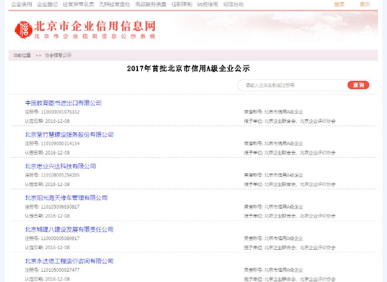The height and width of the screenshot is (282, 387).
Task: Click registration number 110109000314154
Action: pyautogui.click(x=60, y=144)
